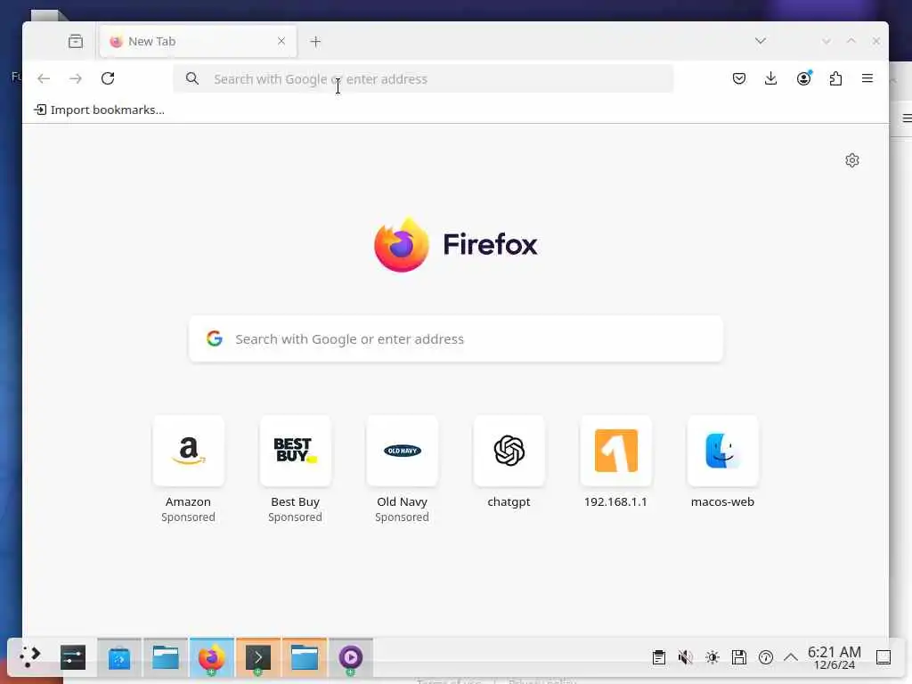Open new tab personalize gear icon

tap(852, 160)
